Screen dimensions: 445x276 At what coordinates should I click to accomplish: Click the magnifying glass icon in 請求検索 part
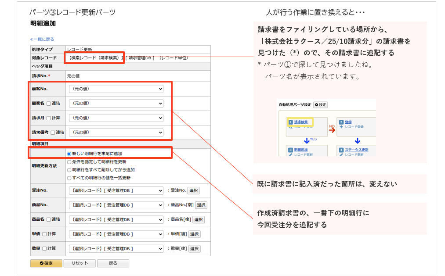coord(290,127)
